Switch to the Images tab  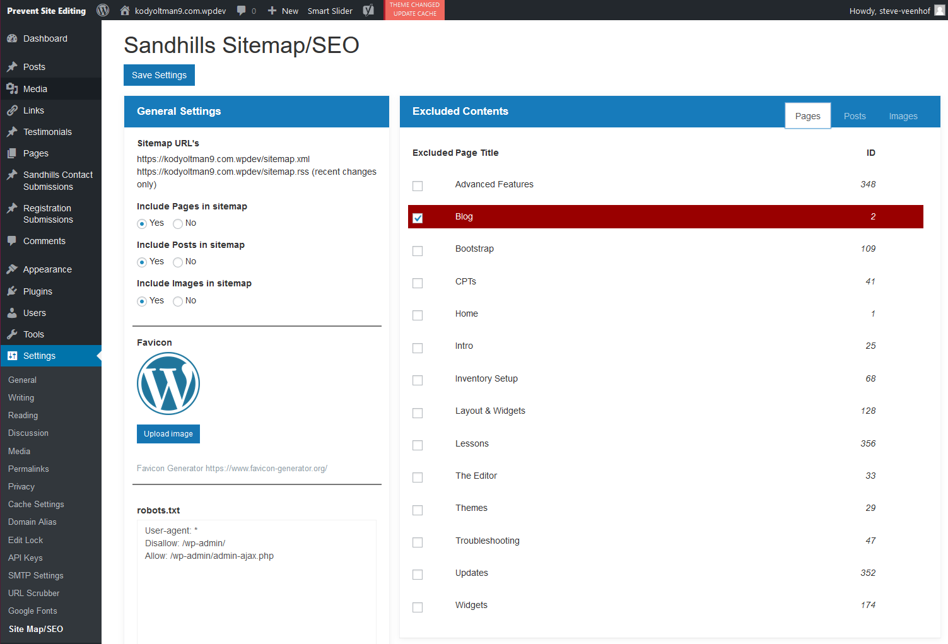point(903,116)
